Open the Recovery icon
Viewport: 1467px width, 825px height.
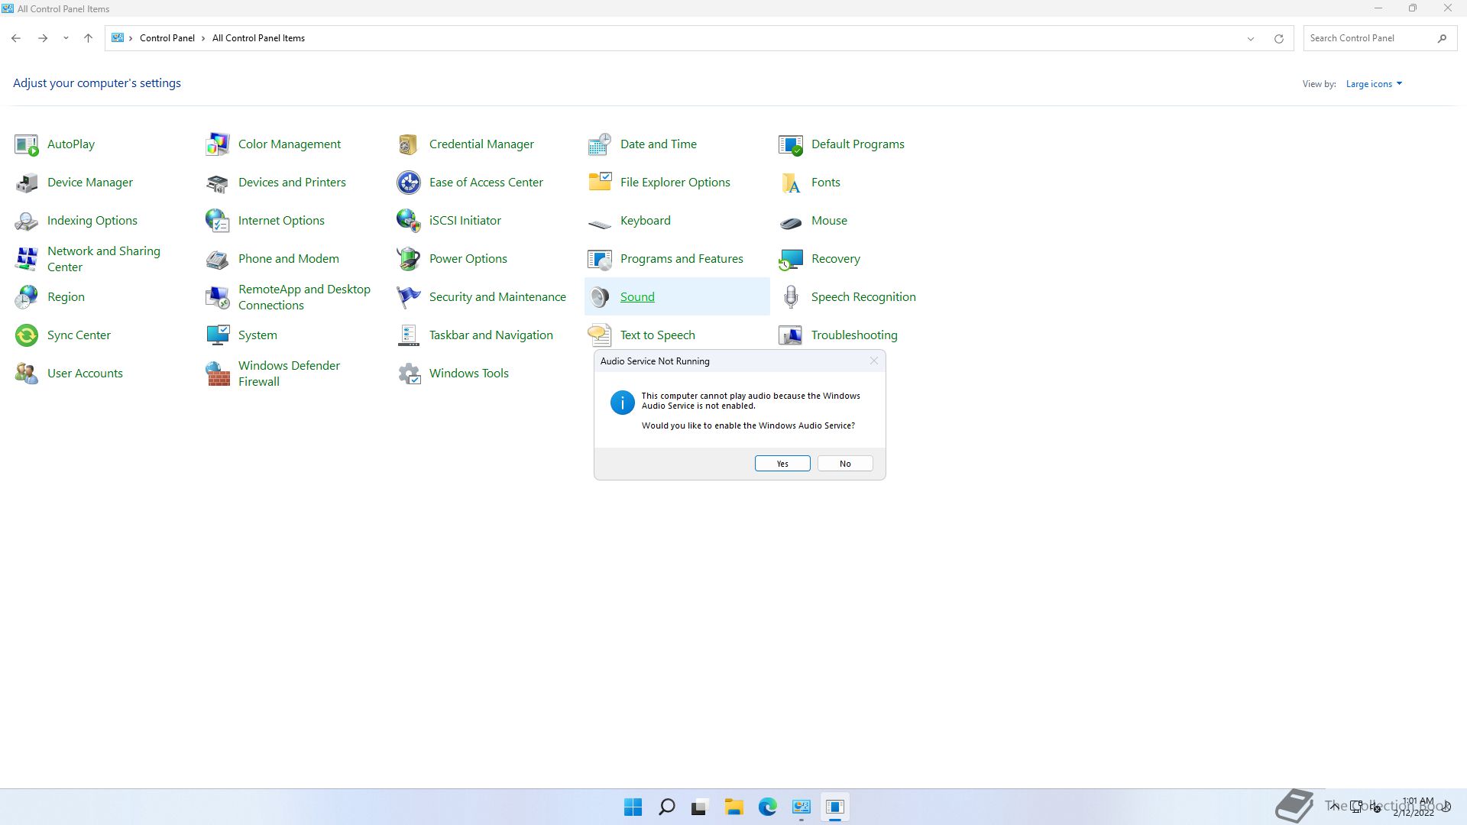click(x=790, y=259)
